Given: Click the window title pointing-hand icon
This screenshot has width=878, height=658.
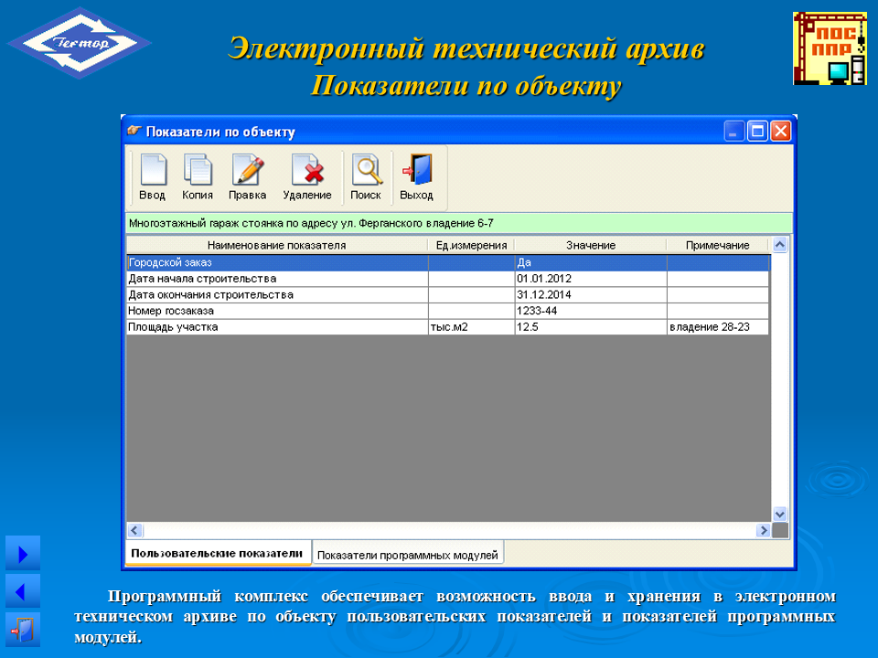Looking at the screenshot, I should [x=134, y=131].
